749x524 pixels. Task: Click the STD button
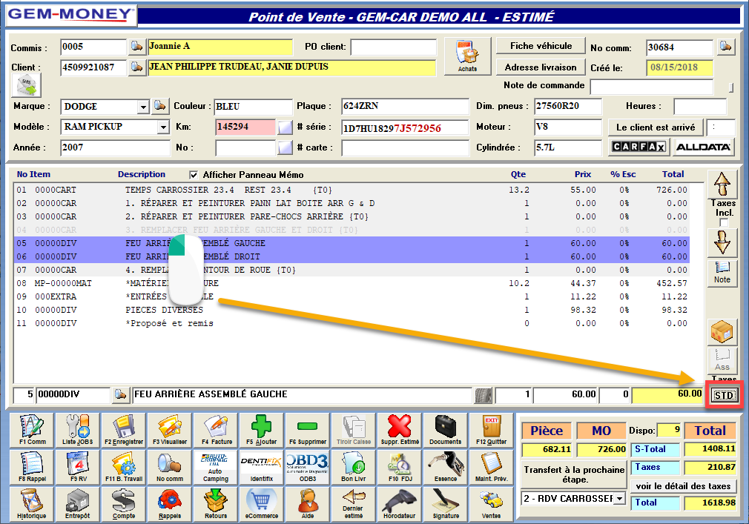[x=725, y=395]
